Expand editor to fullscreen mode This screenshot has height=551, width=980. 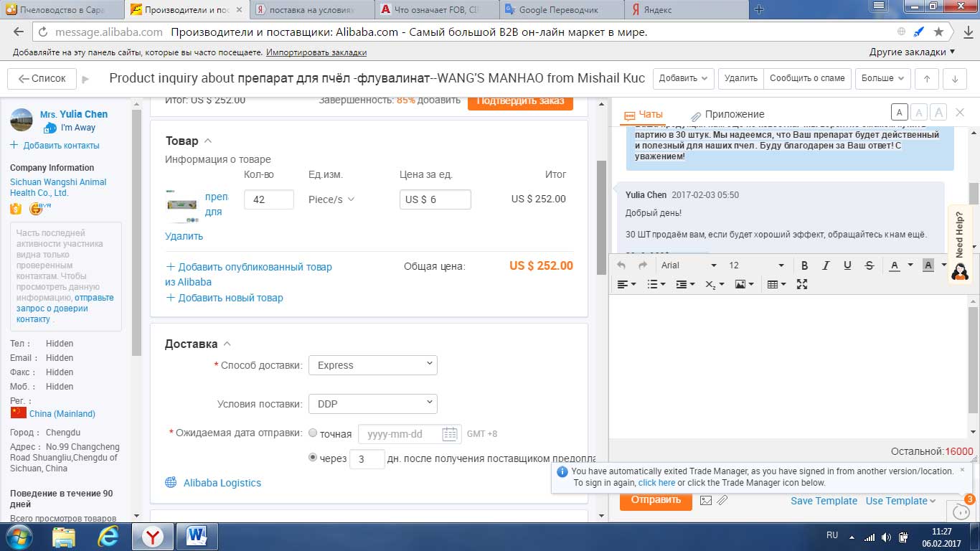(x=802, y=284)
